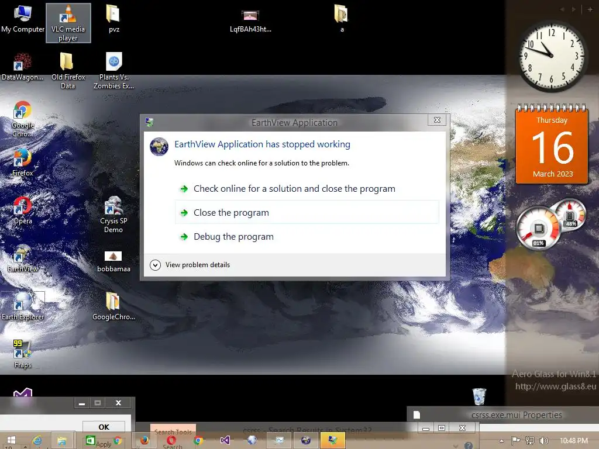Image resolution: width=599 pixels, height=449 pixels.
Task: Show hidden system tray icons
Action: 501,441
